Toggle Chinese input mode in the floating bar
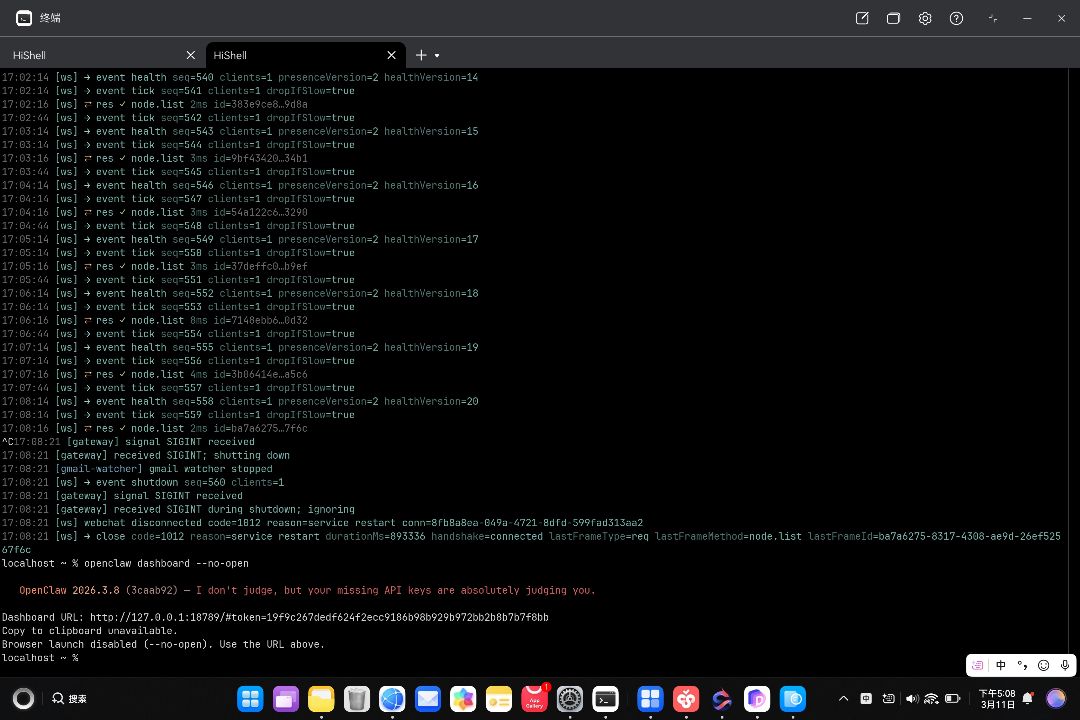The image size is (1080, 720). pos(1001,665)
